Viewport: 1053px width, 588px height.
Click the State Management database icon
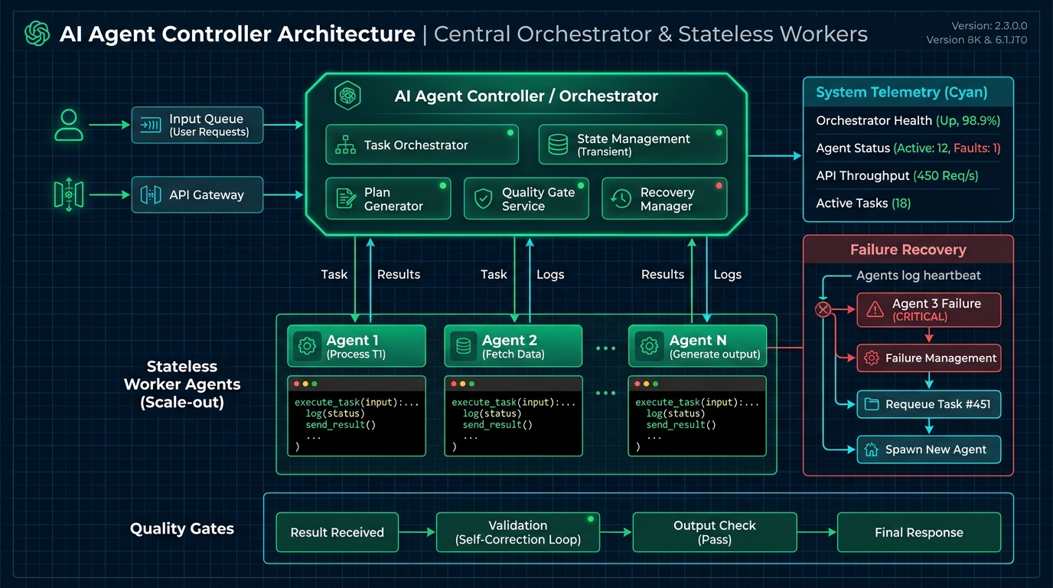pyautogui.click(x=558, y=145)
